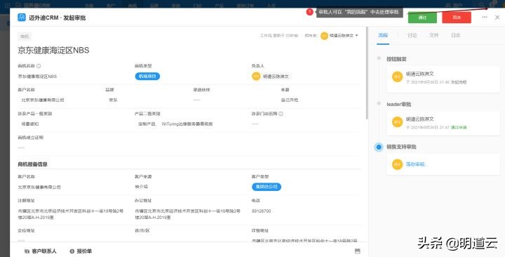Open the 报价单 bottom tab
Image resolution: width=505 pixels, height=257 pixels.
click(x=81, y=251)
